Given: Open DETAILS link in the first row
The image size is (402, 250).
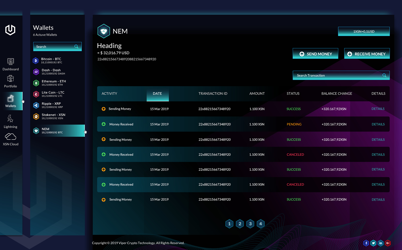Looking at the screenshot, I should 378,109.
